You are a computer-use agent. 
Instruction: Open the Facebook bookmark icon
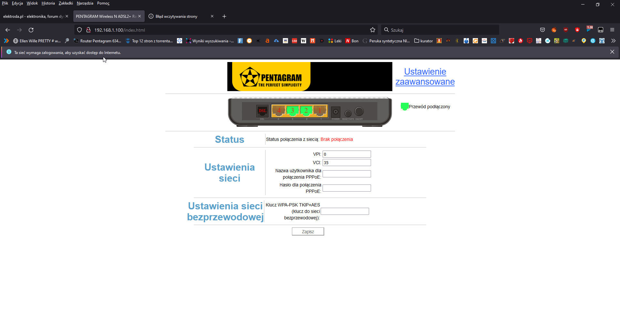(x=240, y=41)
